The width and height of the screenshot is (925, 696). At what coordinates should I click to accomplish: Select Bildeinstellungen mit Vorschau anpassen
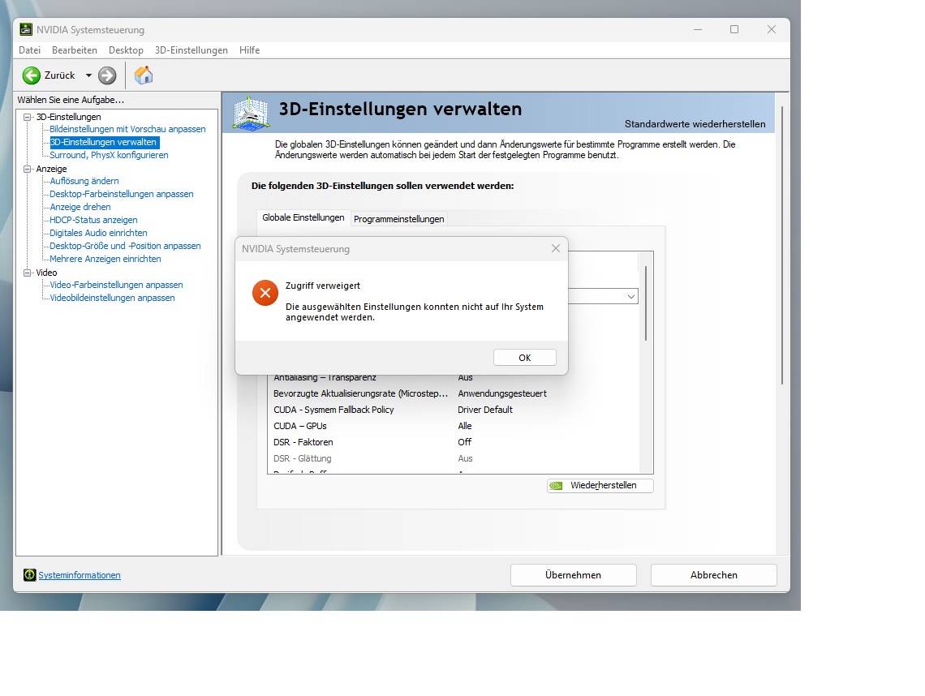(x=127, y=129)
